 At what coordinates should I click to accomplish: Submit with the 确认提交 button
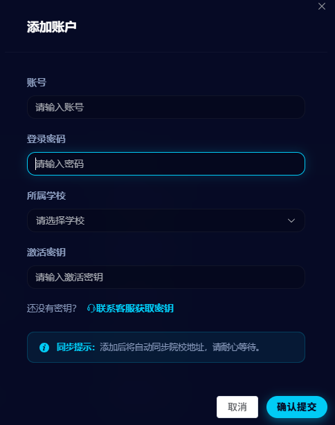pos(297,407)
